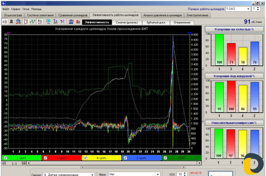
Task: Click the magenta 'H' marker toolbar icon
Action: click(x=62, y=21)
